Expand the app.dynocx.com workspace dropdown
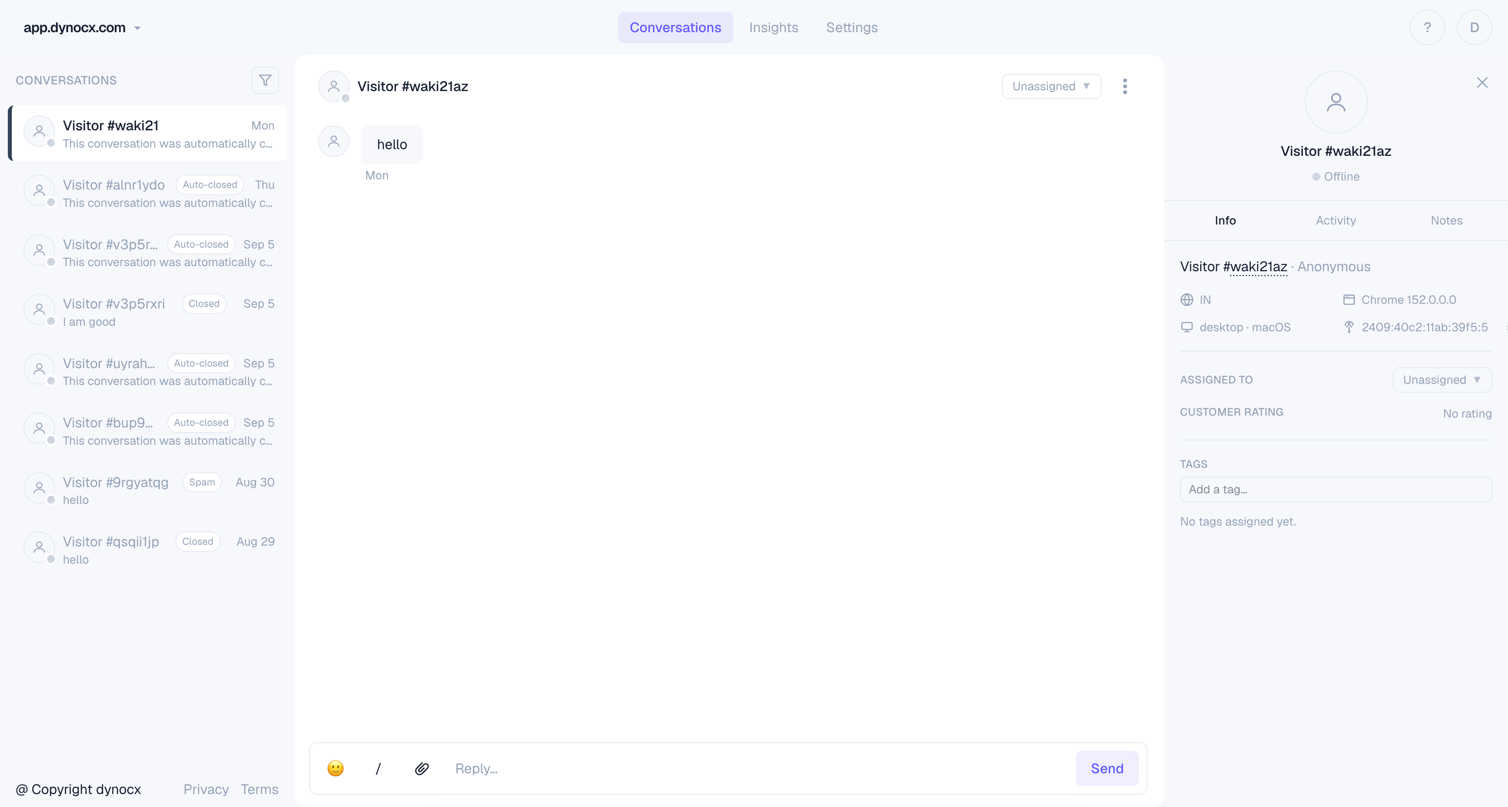Image resolution: width=1508 pixels, height=807 pixels. coord(82,27)
